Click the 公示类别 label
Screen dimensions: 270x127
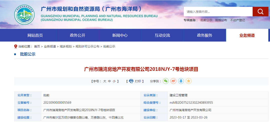151,95
